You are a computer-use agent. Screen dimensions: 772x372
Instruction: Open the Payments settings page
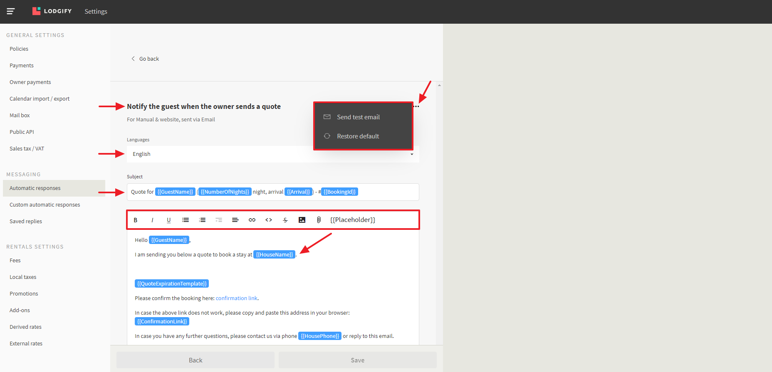click(x=22, y=65)
